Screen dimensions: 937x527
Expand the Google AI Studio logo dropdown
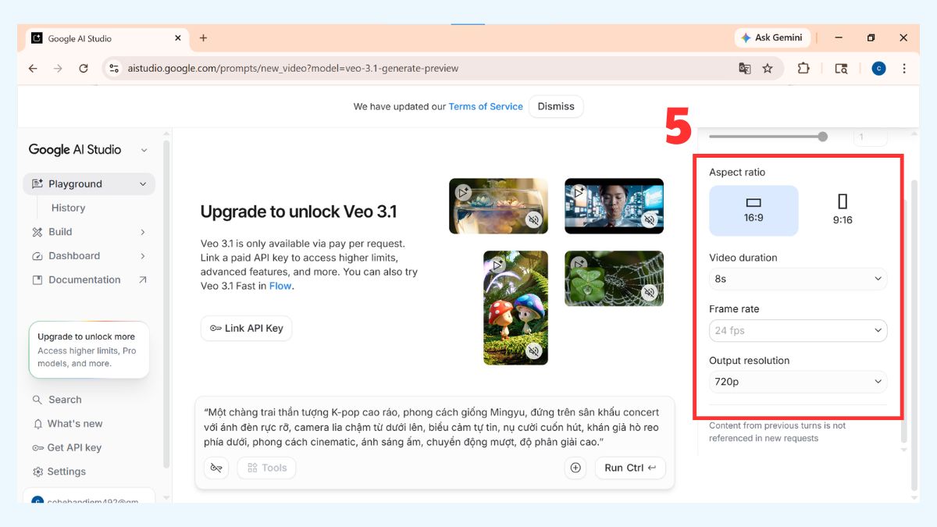[144, 150]
